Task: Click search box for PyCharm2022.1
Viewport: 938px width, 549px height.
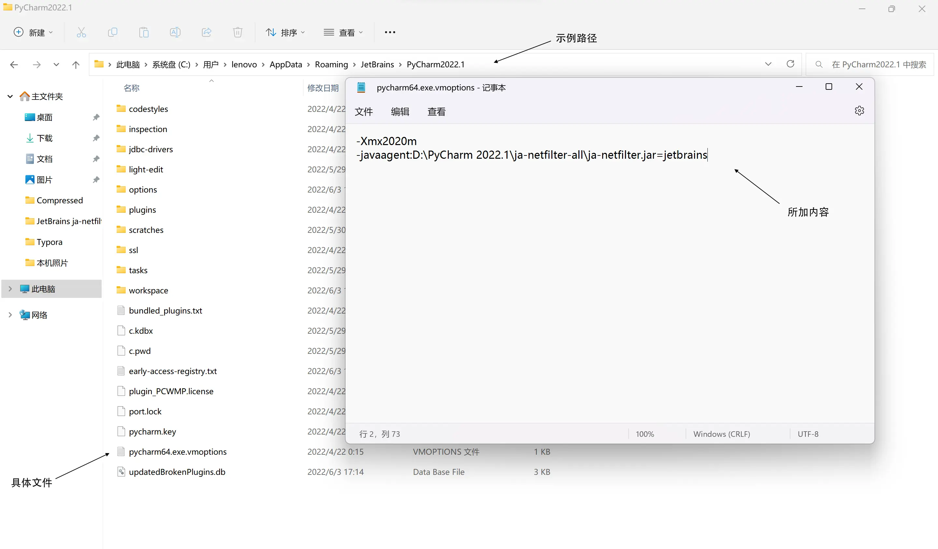Action: (870, 64)
